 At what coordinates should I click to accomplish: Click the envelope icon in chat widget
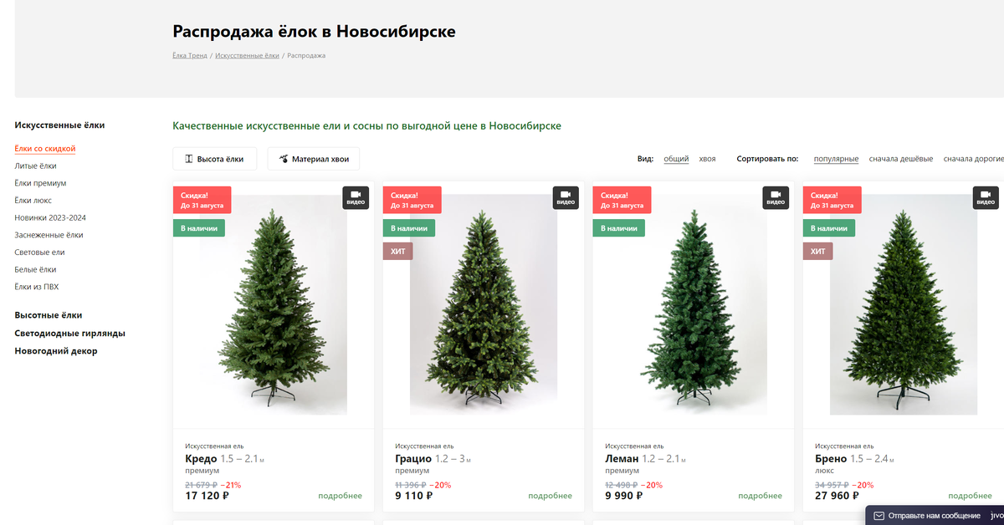pyautogui.click(x=878, y=516)
